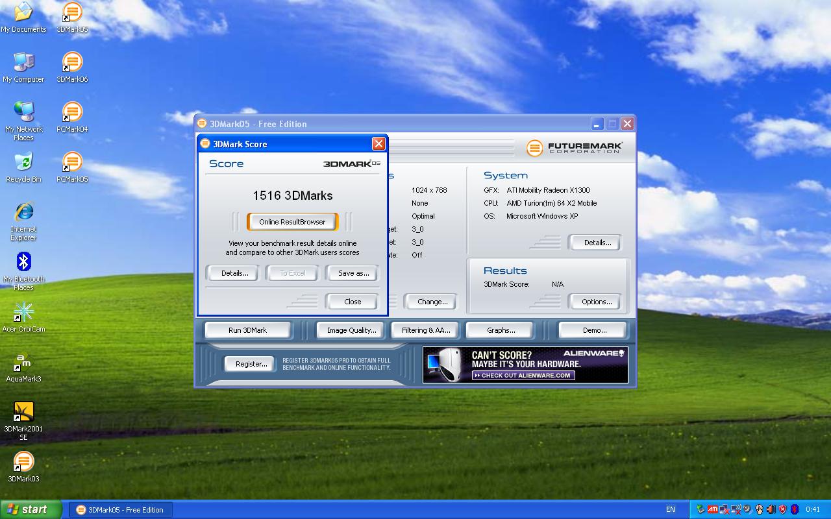Open the Windows Start menu

(x=31, y=509)
